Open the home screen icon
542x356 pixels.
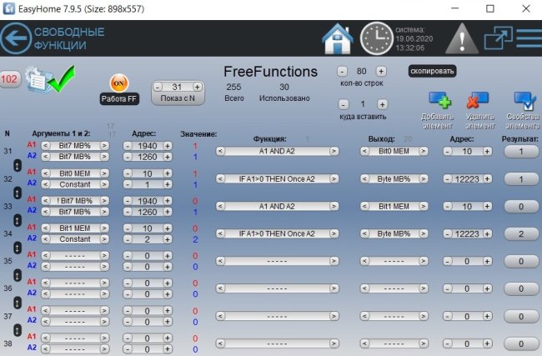coord(338,38)
